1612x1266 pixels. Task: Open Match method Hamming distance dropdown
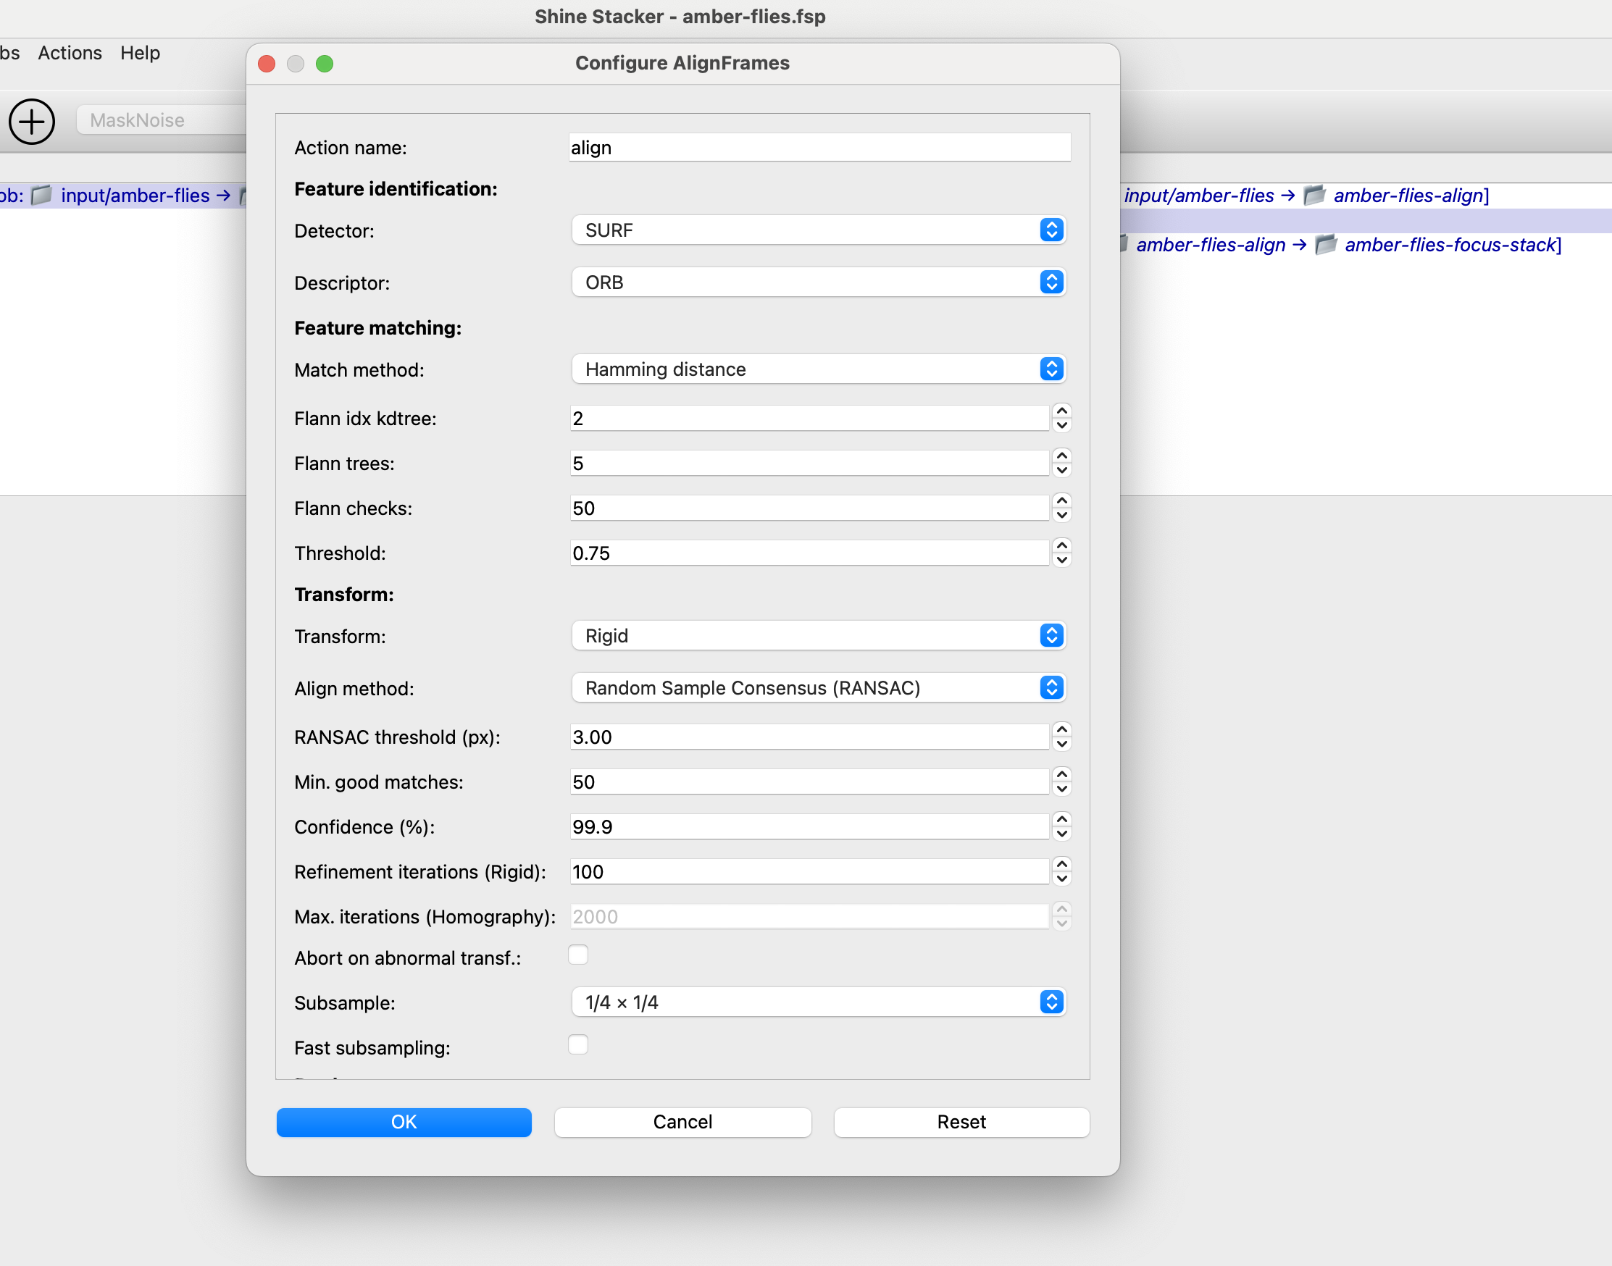[x=819, y=369]
